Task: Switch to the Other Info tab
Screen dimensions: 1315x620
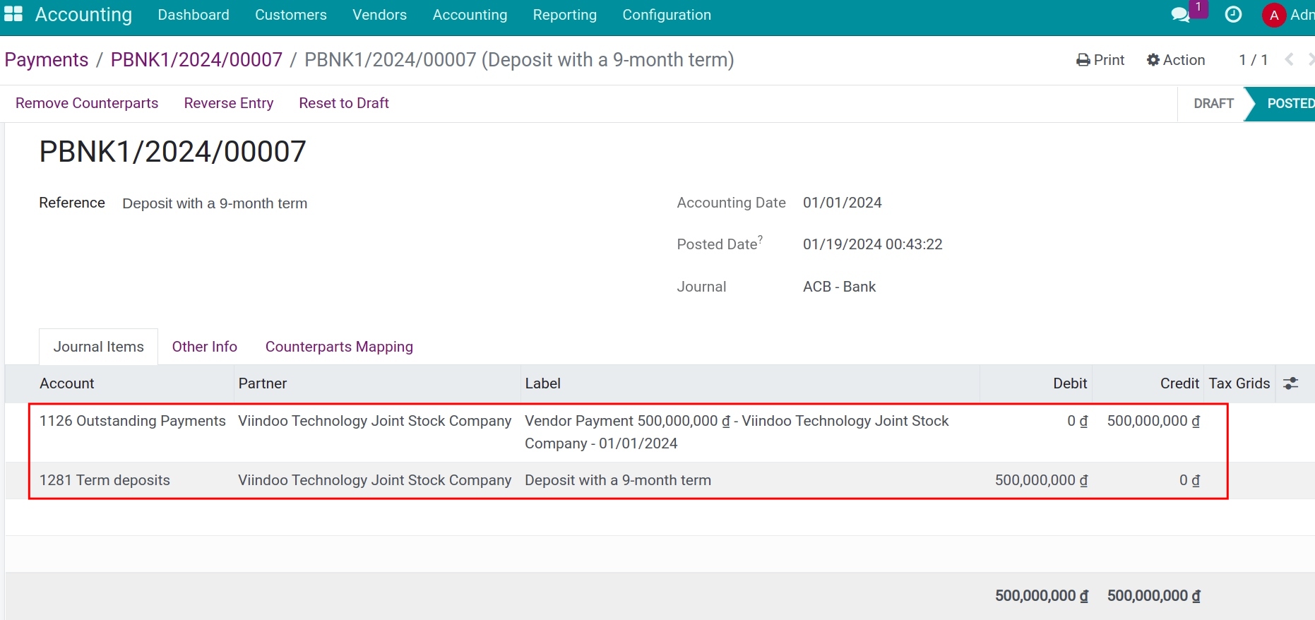Action: pyautogui.click(x=204, y=347)
